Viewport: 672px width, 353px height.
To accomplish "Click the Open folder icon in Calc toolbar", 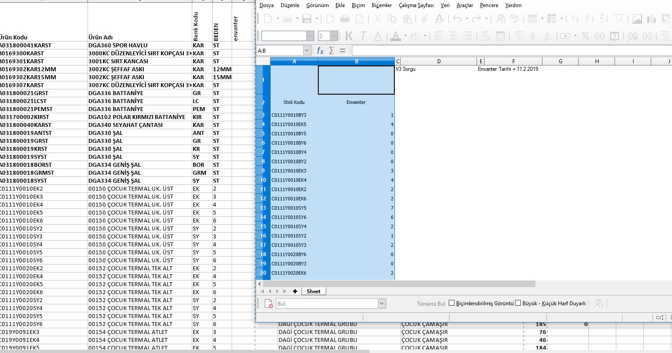I will coord(287,19).
